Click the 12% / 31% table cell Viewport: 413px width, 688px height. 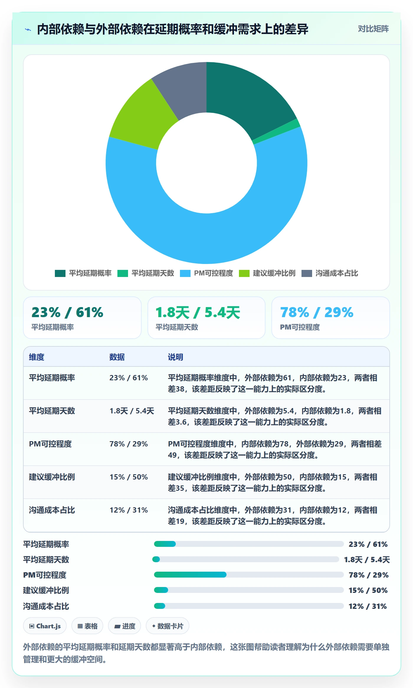[129, 510]
